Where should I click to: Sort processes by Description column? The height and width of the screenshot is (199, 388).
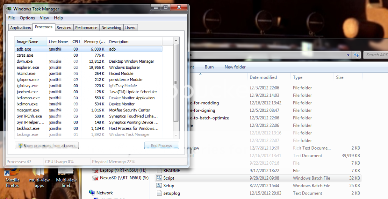point(135,42)
